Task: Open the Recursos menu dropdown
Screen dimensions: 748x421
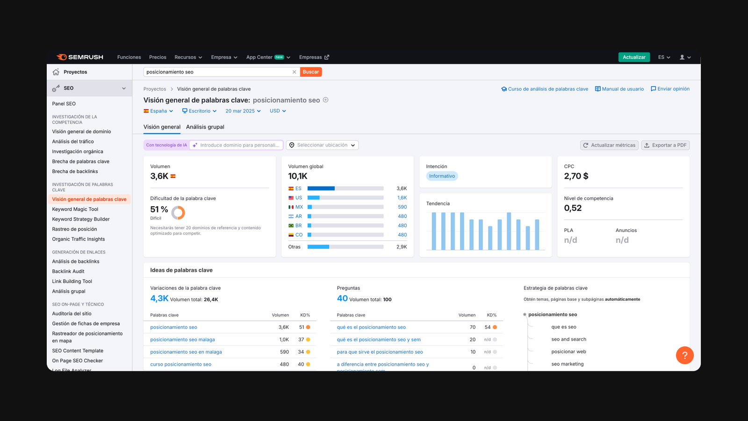Action: pyautogui.click(x=188, y=57)
